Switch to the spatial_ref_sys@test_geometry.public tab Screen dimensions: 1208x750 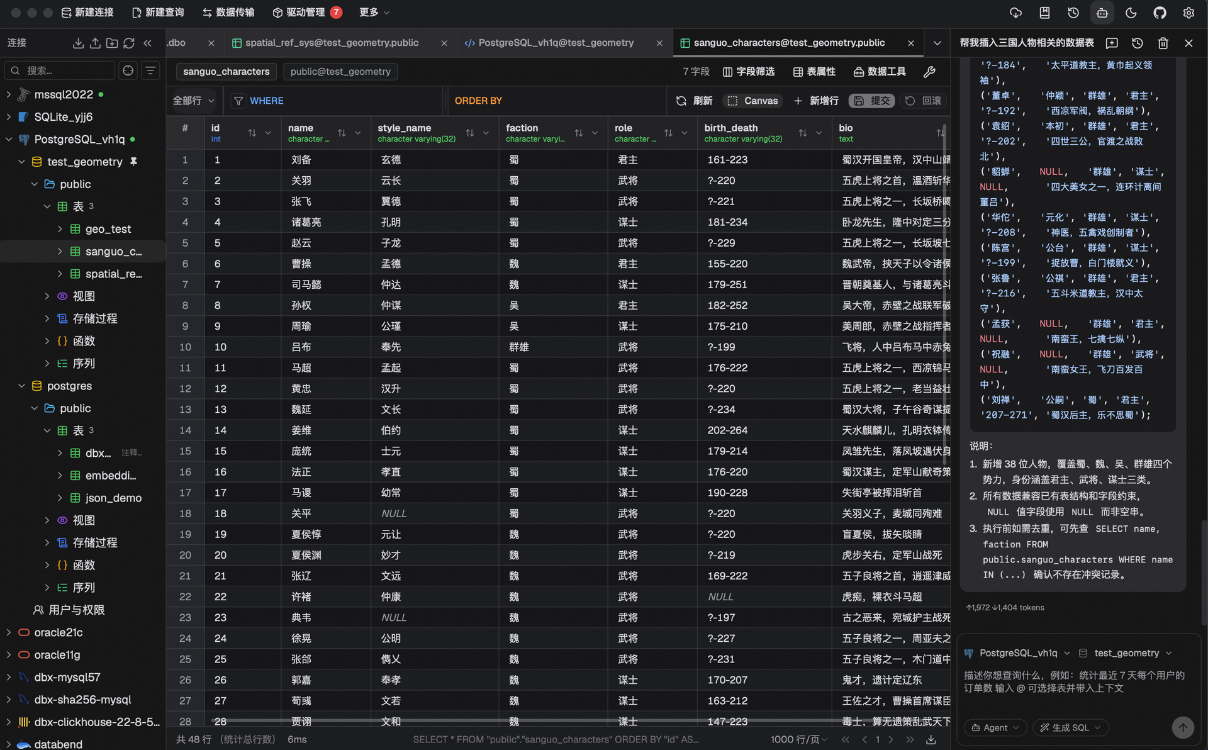331,43
